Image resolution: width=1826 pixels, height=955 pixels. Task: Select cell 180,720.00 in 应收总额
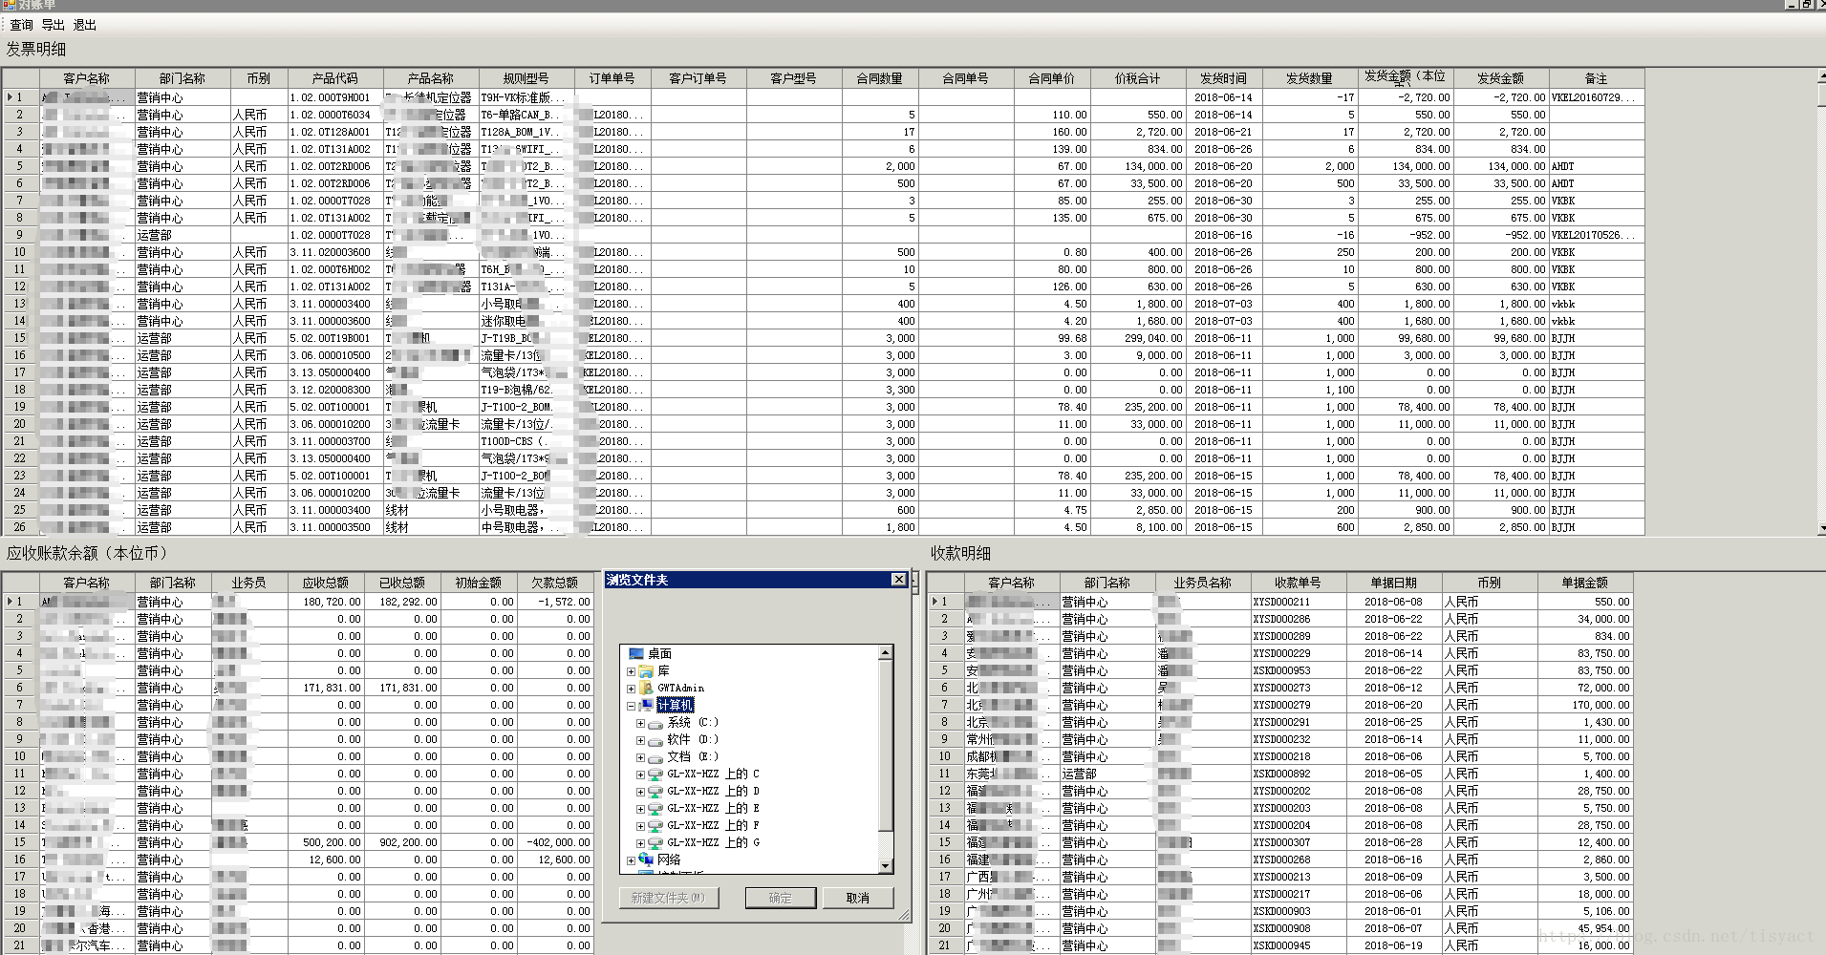[326, 602]
